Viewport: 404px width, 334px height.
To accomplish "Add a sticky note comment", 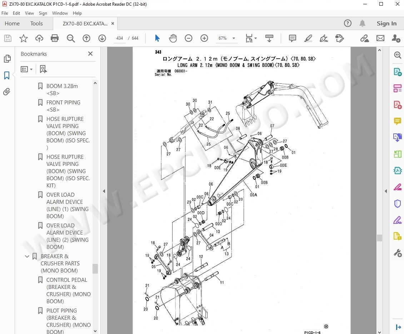I will (293, 38).
